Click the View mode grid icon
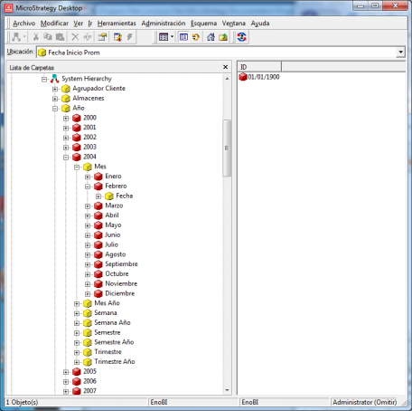 tap(164, 37)
